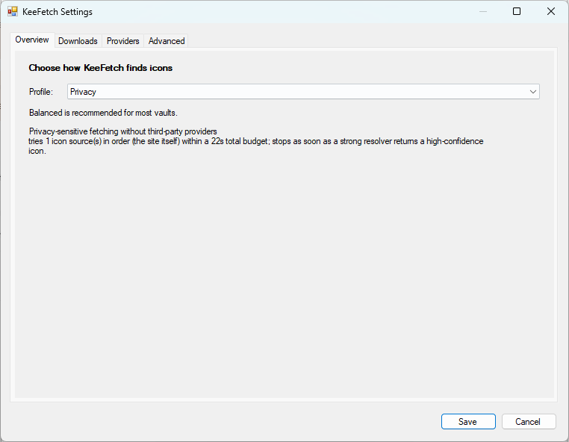This screenshot has height=442, width=569.
Task: Maximize the KeeFetch Settings window
Action: tap(517, 12)
